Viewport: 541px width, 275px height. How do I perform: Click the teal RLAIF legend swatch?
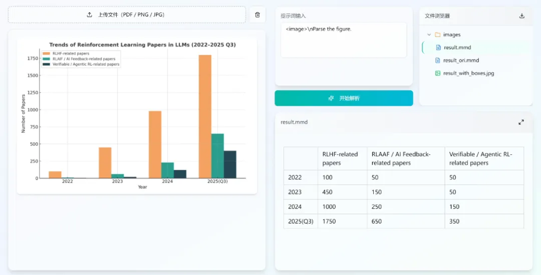click(x=46, y=59)
